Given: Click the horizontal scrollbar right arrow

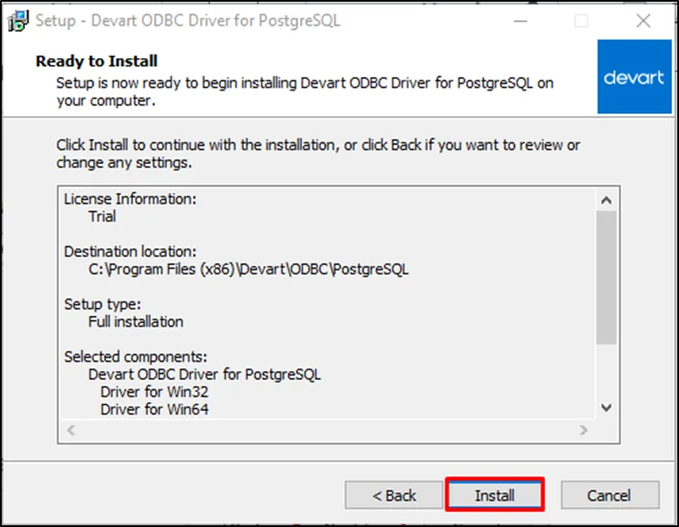Looking at the screenshot, I should tap(585, 429).
